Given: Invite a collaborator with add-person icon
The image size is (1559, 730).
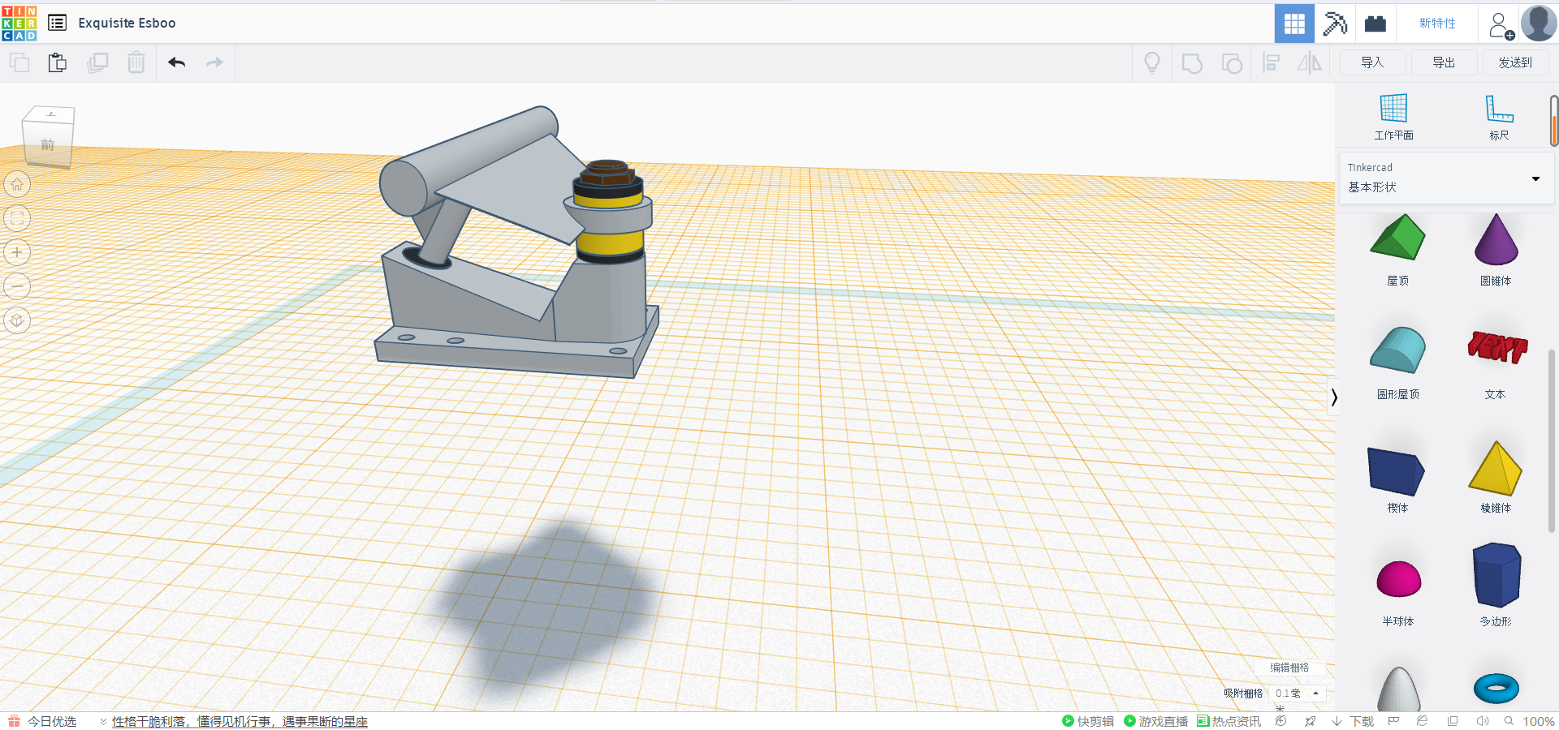Looking at the screenshot, I should 1501,24.
